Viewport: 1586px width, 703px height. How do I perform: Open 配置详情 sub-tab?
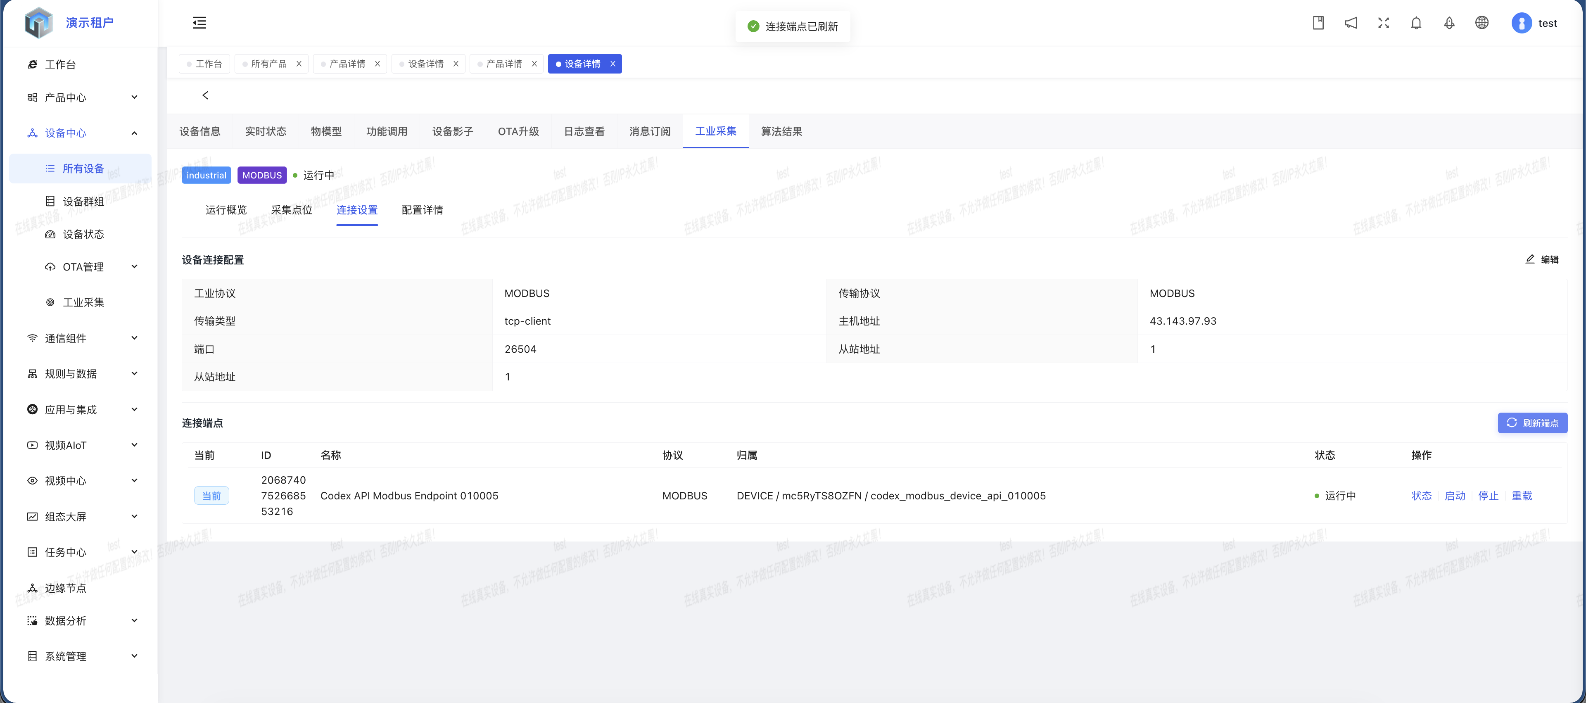click(x=423, y=210)
